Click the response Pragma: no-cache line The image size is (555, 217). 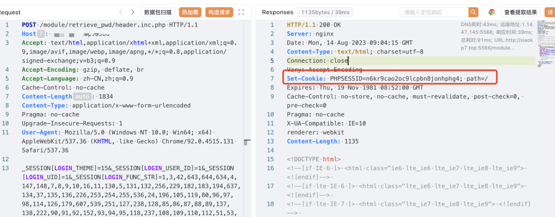(x=316, y=114)
